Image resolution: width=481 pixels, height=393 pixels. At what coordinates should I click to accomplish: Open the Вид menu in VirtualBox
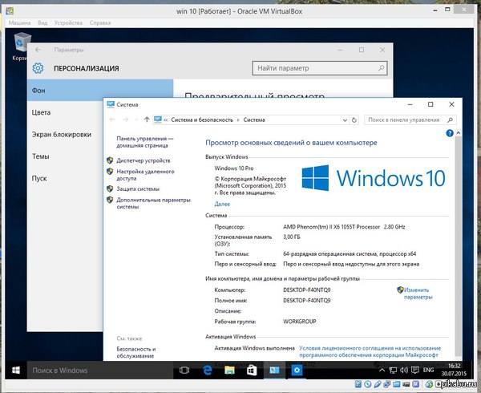(x=42, y=22)
